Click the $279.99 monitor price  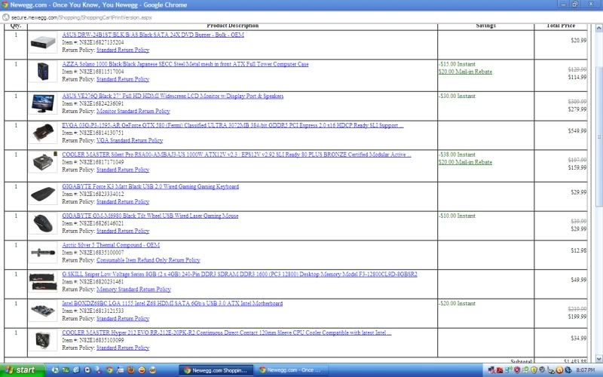577,109
